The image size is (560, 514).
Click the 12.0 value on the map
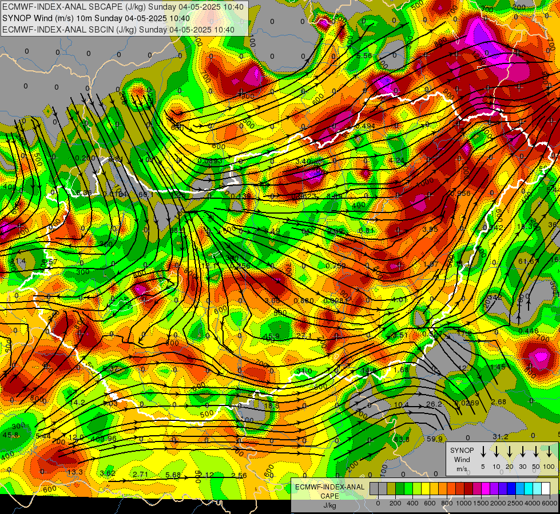click(x=76, y=437)
